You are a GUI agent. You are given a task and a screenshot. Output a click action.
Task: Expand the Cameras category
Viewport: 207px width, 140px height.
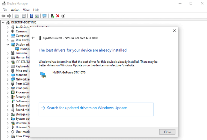[8, 32]
